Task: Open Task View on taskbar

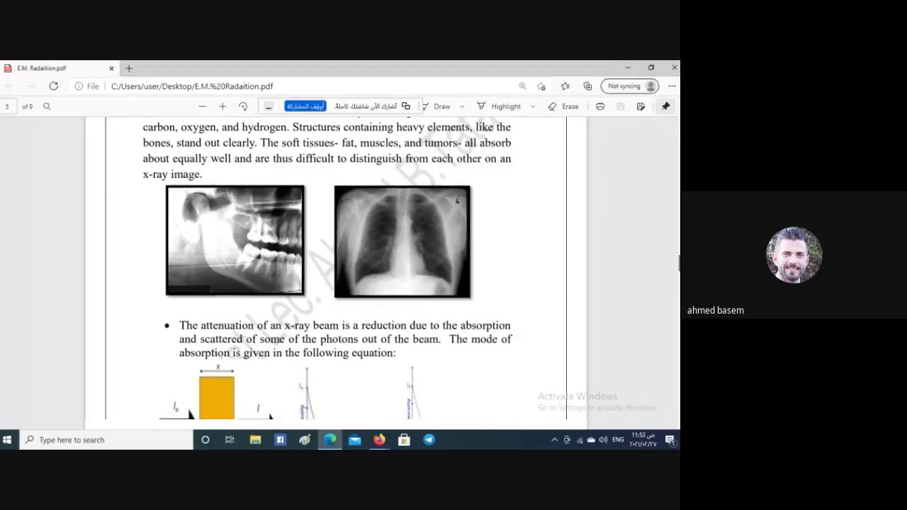Action: point(230,440)
